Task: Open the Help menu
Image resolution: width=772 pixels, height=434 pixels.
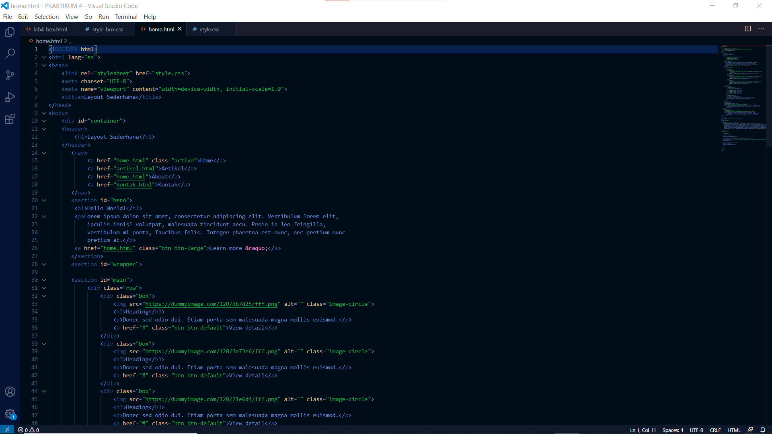Action: pyautogui.click(x=150, y=17)
